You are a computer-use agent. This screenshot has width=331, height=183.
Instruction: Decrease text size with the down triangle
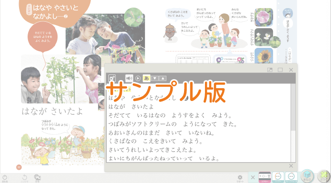[x=155, y=78]
